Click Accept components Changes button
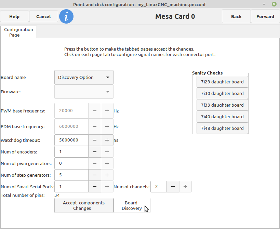The height and width of the screenshot is (229, 280). tap(84, 205)
